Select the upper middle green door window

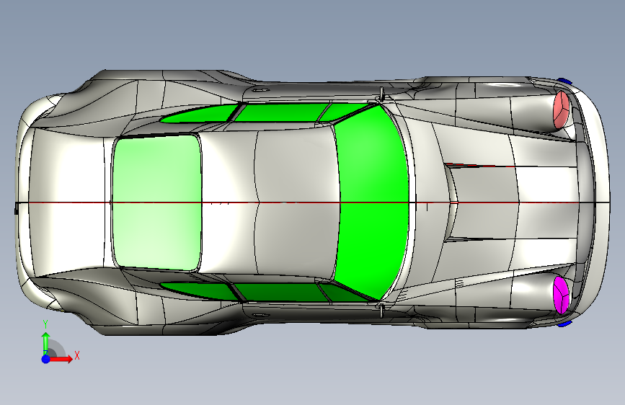point(281,112)
